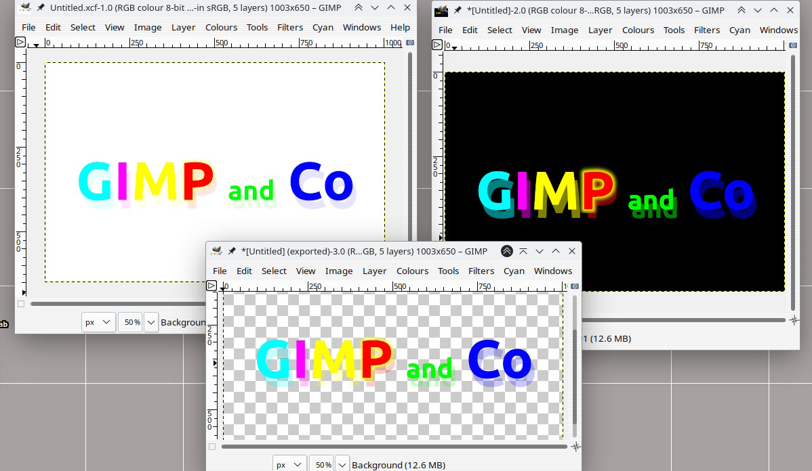Open Windows menu in the exported-3.0 window
This screenshot has width=812, height=471.
(x=553, y=271)
